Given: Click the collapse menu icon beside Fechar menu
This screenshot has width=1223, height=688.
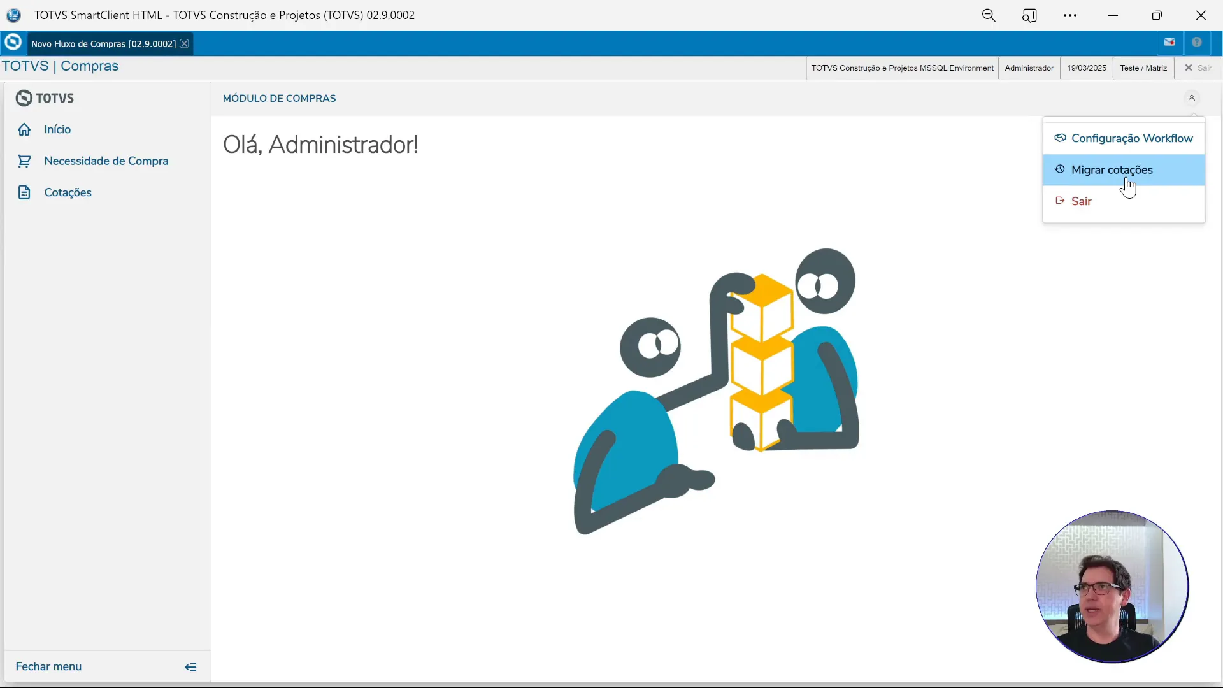Looking at the screenshot, I should 190,667.
